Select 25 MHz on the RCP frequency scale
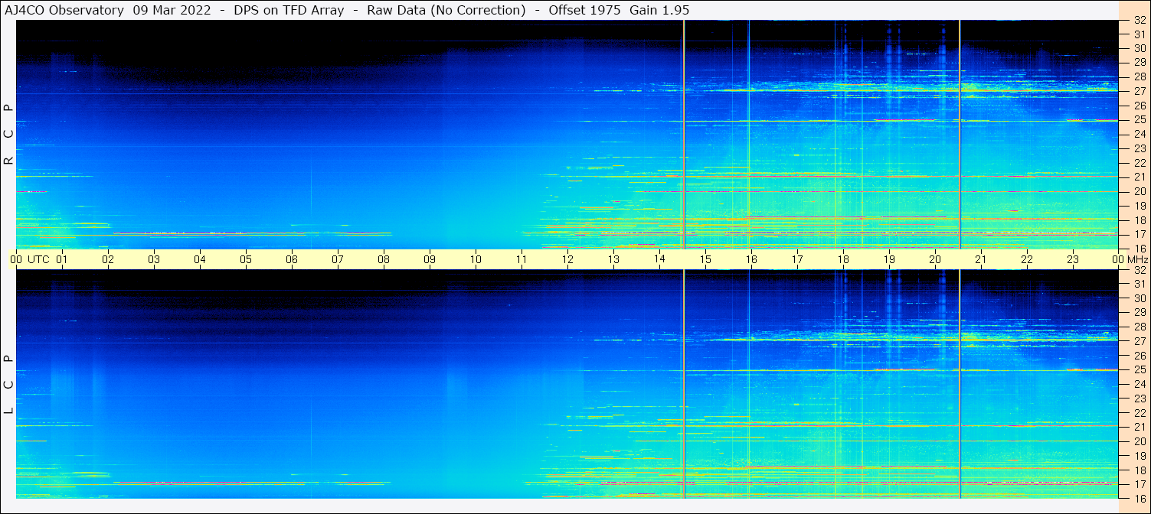This screenshot has height=514, width=1151. [1140, 120]
